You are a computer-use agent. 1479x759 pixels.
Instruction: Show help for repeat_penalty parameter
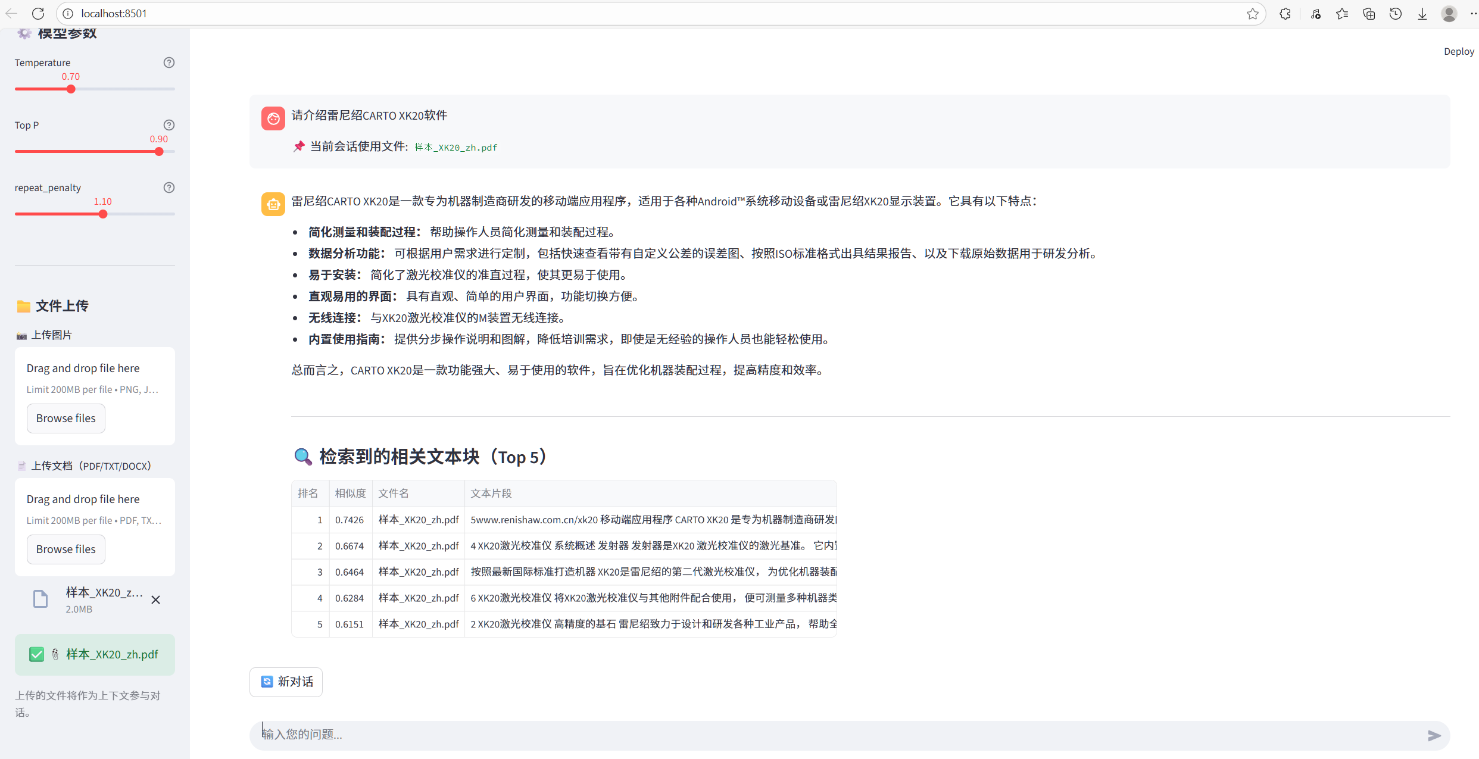169,188
